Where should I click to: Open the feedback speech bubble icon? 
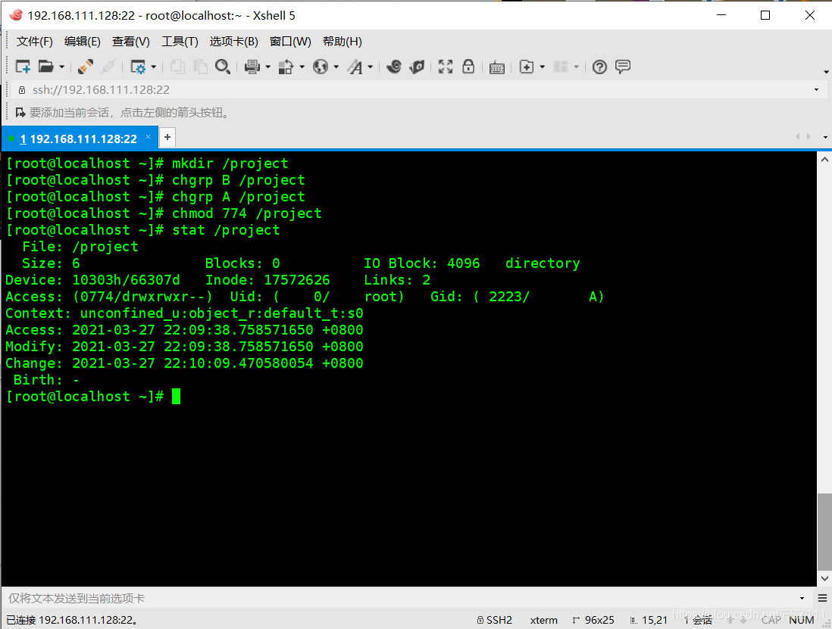point(622,67)
